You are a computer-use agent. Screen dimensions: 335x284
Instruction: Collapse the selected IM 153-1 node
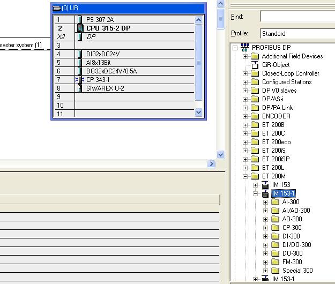pyautogui.click(x=255, y=193)
